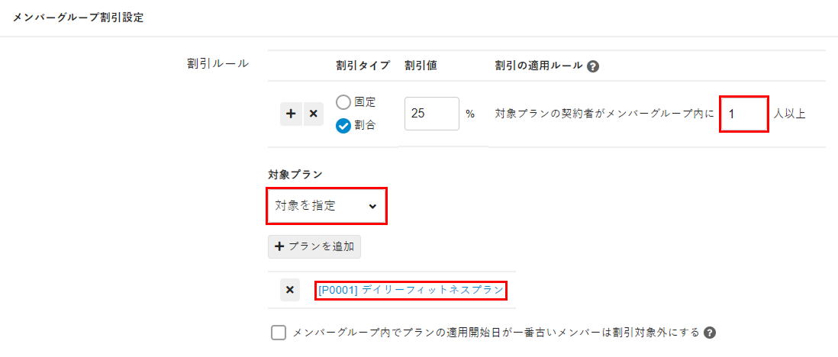The height and width of the screenshot is (357, 838).
Task: Add a new discount rule with the plus icon
Action: 290,114
